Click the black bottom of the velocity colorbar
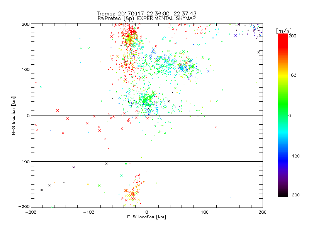The height and width of the screenshot is (231, 309). coord(283,194)
